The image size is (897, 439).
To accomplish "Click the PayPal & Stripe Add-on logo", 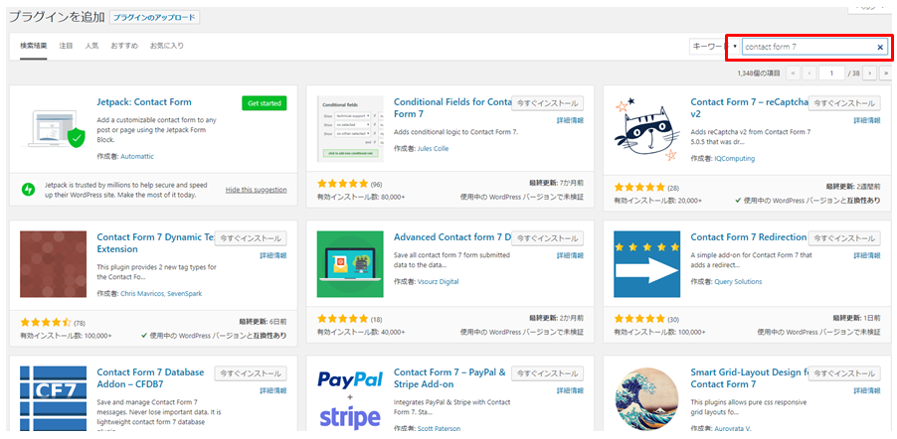I will [x=350, y=398].
